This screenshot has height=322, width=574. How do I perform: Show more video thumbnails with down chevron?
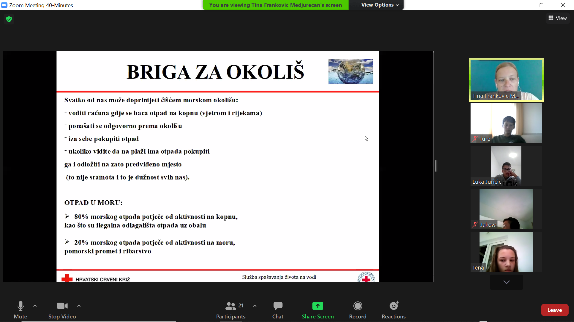click(506, 282)
